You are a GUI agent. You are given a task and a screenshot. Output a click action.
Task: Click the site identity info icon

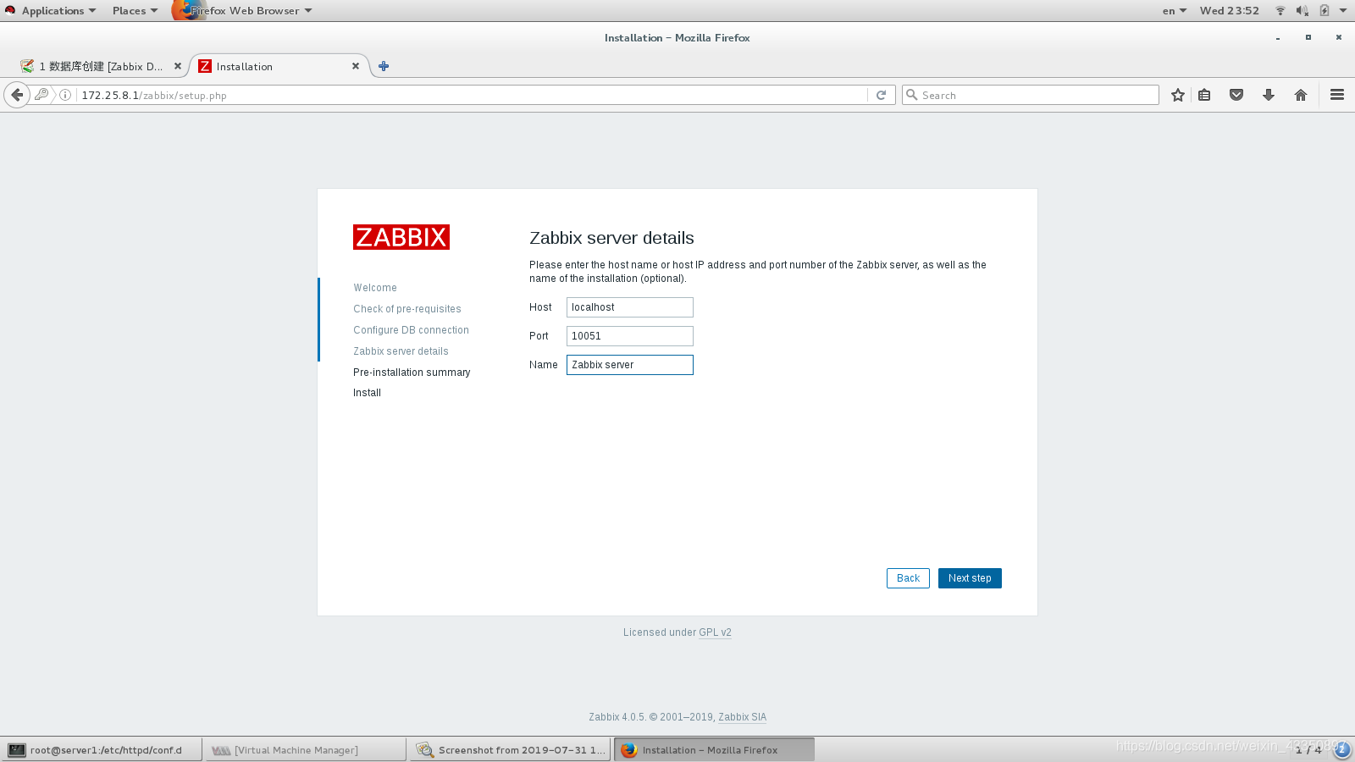click(x=65, y=95)
